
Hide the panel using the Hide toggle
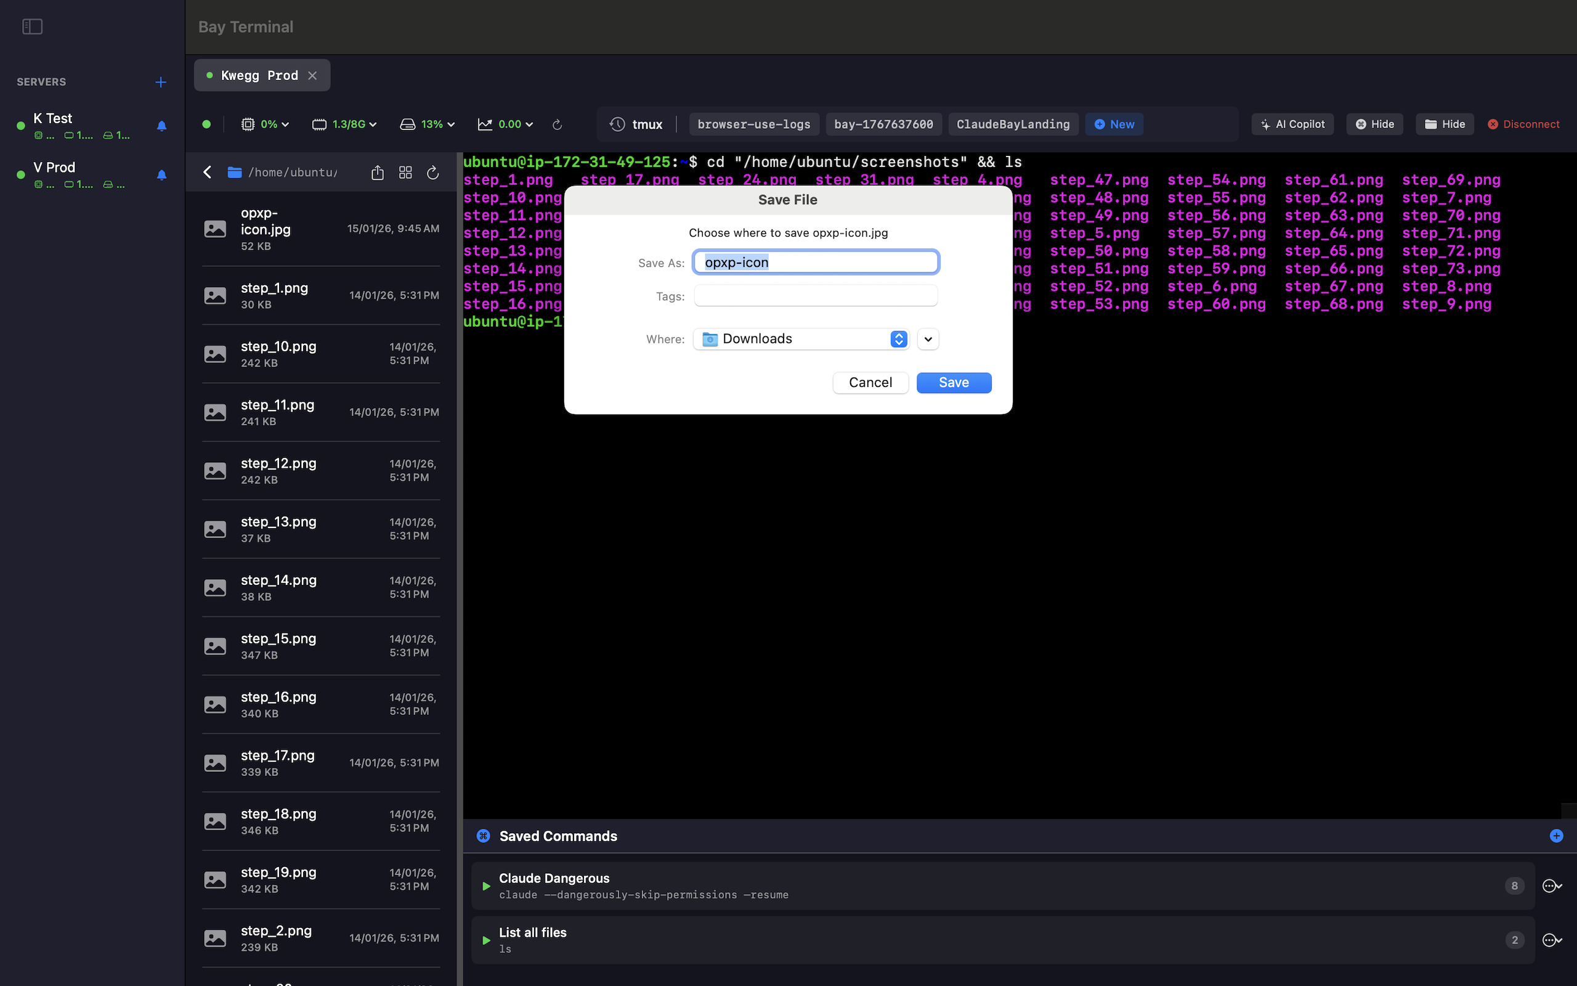pyautogui.click(x=1374, y=124)
